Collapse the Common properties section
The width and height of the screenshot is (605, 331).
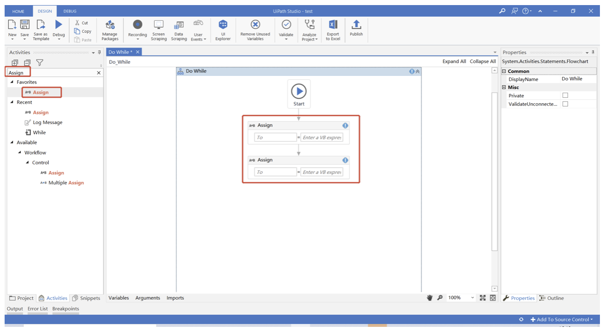pyautogui.click(x=504, y=71)
